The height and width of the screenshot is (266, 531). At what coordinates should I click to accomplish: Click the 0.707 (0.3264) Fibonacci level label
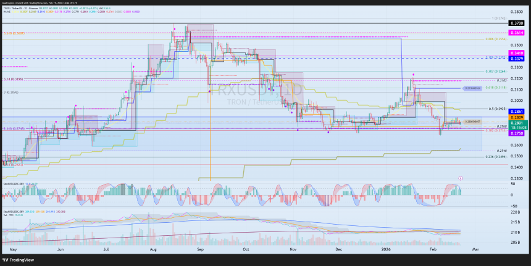click(x=496, y=72)
